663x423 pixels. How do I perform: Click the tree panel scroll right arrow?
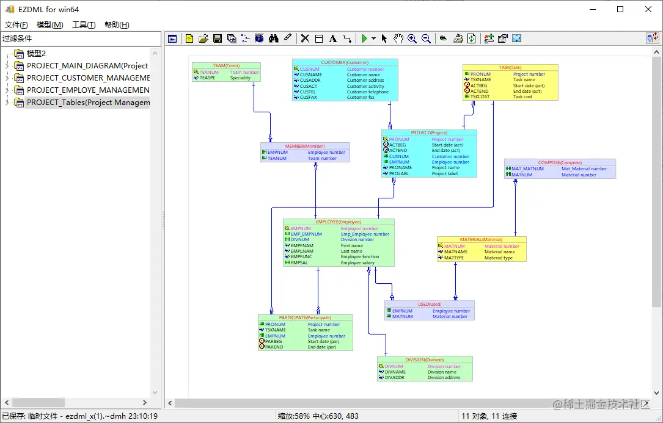click(x=145, y=402)
